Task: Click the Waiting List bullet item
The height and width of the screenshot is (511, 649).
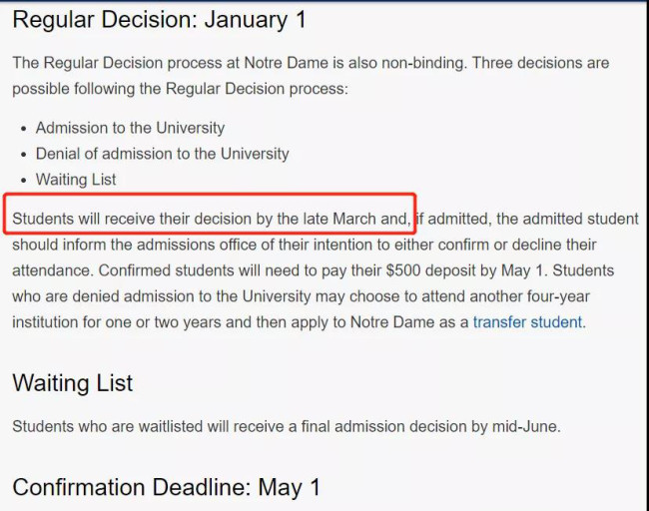Action: 76,180
